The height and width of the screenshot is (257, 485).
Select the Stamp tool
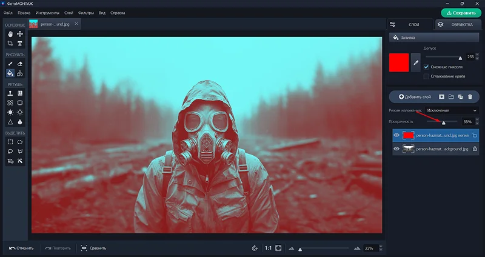click(10, 93)
